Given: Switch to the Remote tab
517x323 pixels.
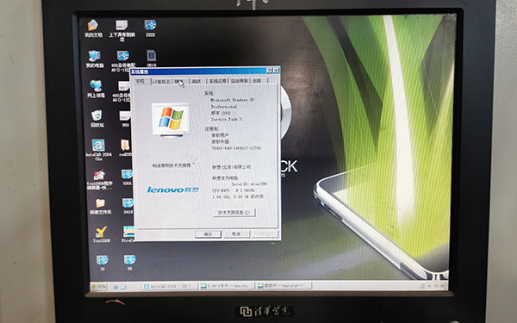Looking at the screenshot, I should (257, 80).
